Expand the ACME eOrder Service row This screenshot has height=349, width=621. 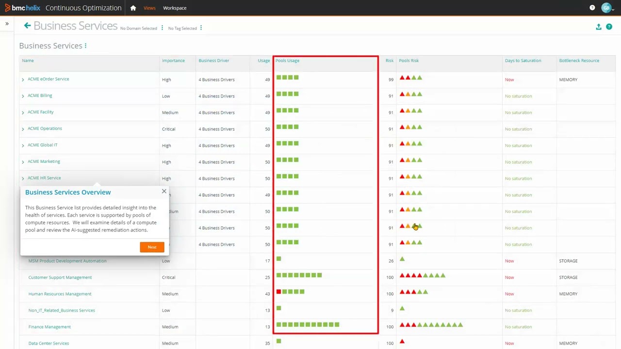click(x=23, y=79)
